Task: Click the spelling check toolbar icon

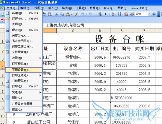Action: (44, 14)
